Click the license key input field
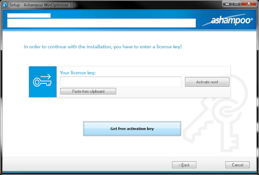The height and width of the screenshot is (175, 259). [121, 82]
